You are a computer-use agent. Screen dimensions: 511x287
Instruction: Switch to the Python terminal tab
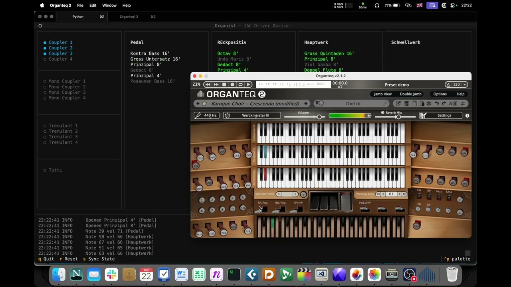pos(82,17)
